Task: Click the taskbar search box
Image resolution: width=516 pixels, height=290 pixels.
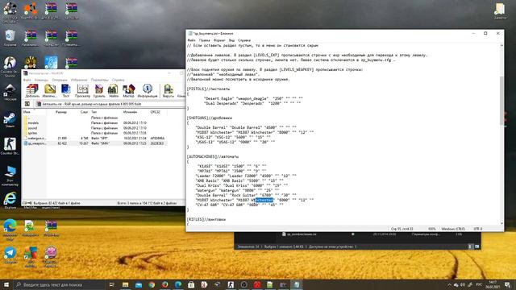Action: coord(59,284)
